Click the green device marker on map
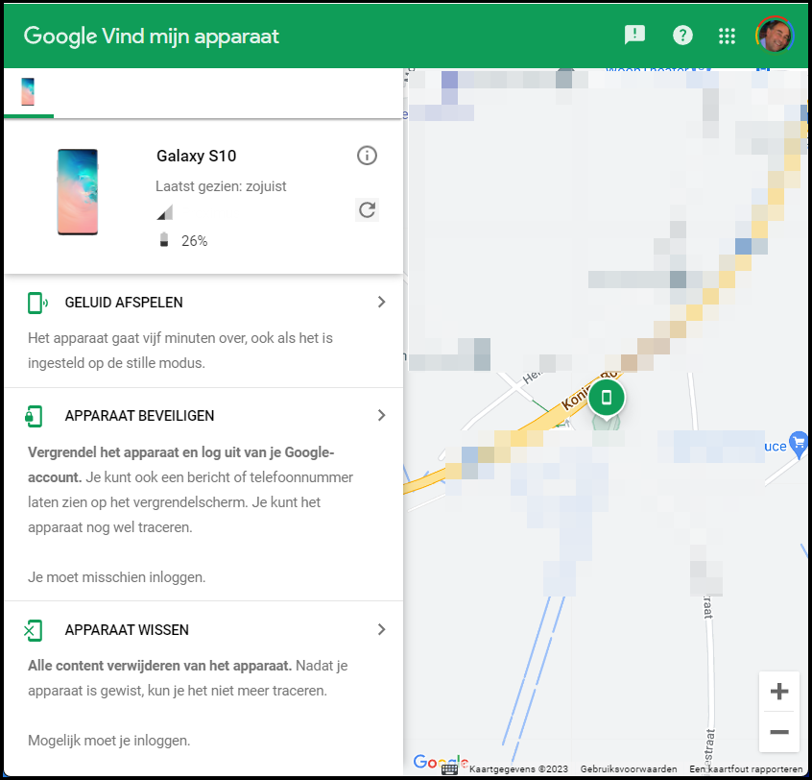Image resolution: width=812 pixels, height=780 pixels. click(607, 398)
